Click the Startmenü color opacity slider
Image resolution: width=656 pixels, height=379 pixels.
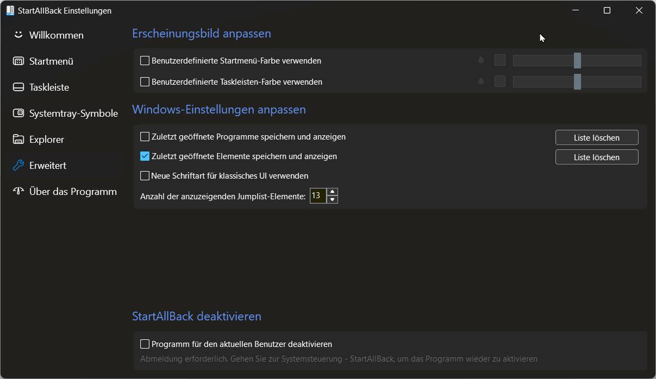[x=577, y=61]
